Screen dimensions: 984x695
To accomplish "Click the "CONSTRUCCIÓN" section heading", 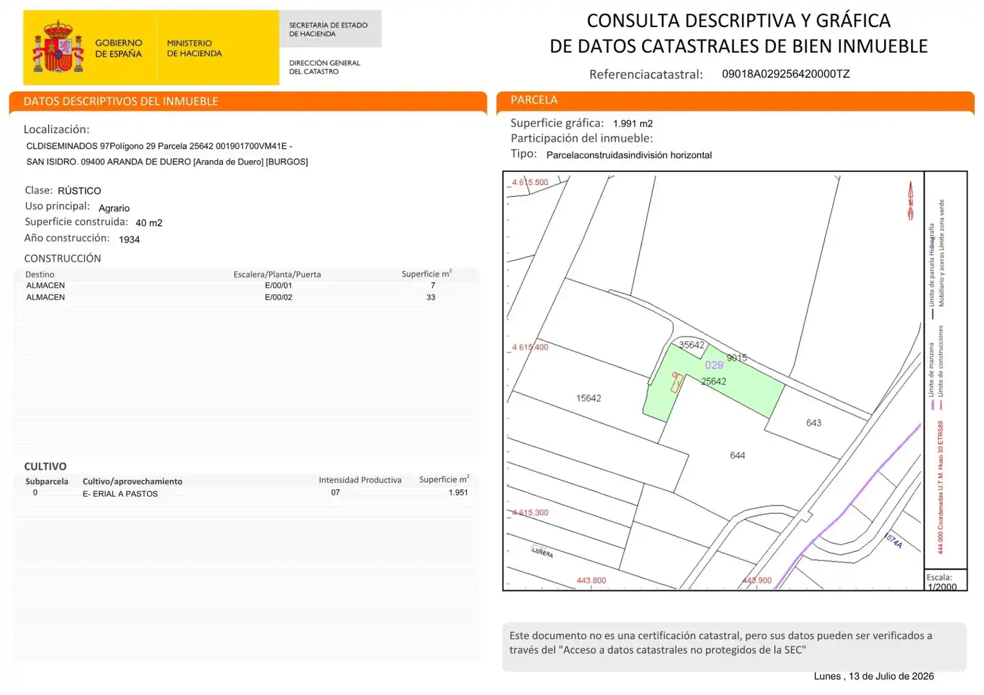I will [x=62, y=259].
